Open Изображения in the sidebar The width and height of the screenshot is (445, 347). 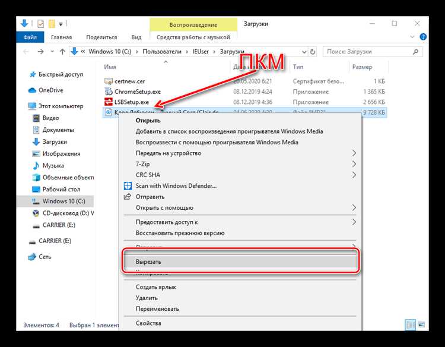click(x=56, y=154)
